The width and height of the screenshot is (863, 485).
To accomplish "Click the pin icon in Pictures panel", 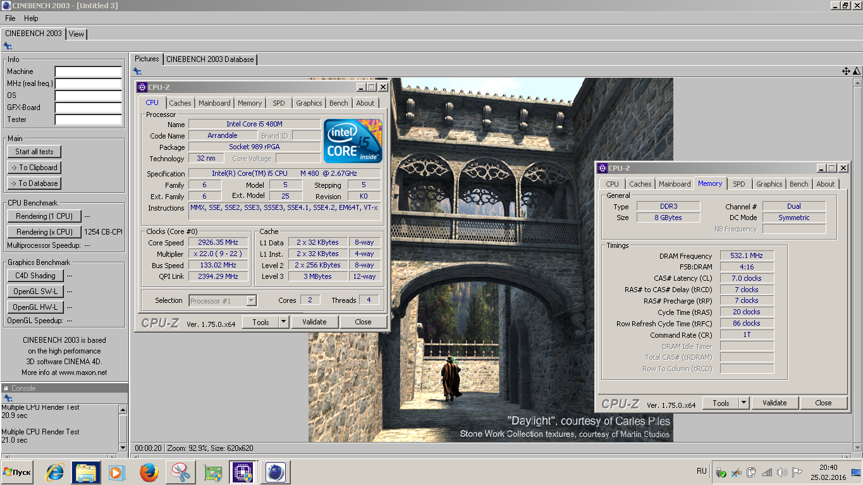I will click(137, 71).
